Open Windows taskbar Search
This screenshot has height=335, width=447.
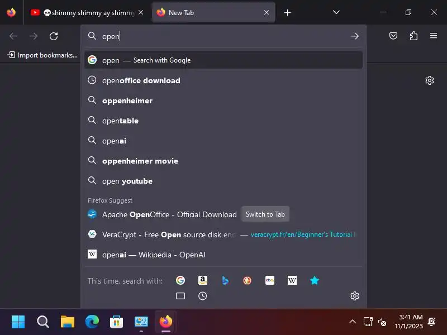pos(43,322)
